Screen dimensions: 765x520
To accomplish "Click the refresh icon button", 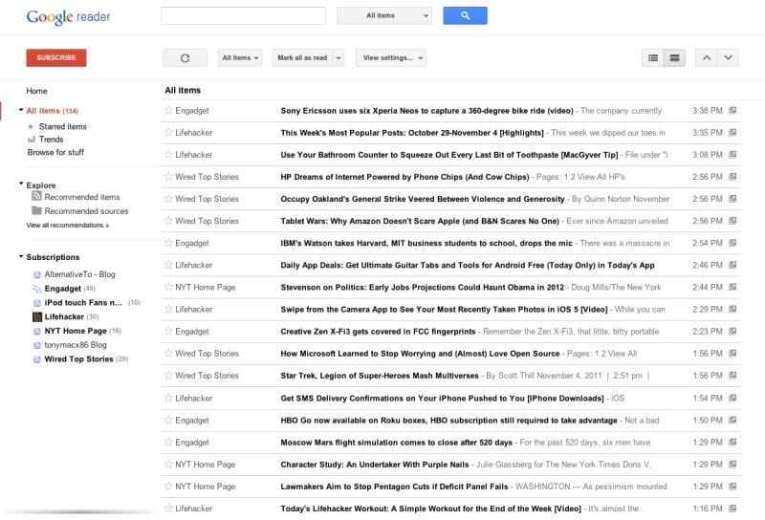I will tap(185, 58).
